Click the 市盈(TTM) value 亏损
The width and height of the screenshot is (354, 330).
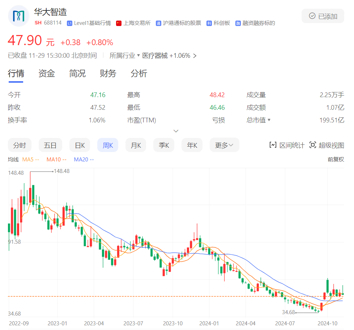click(218, 120)
